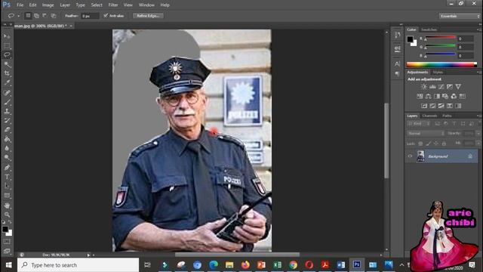The height and width of the screenshot is (272, 483).
Task: Open the Opacity dropdown arrow
Action: click(478, 134)
